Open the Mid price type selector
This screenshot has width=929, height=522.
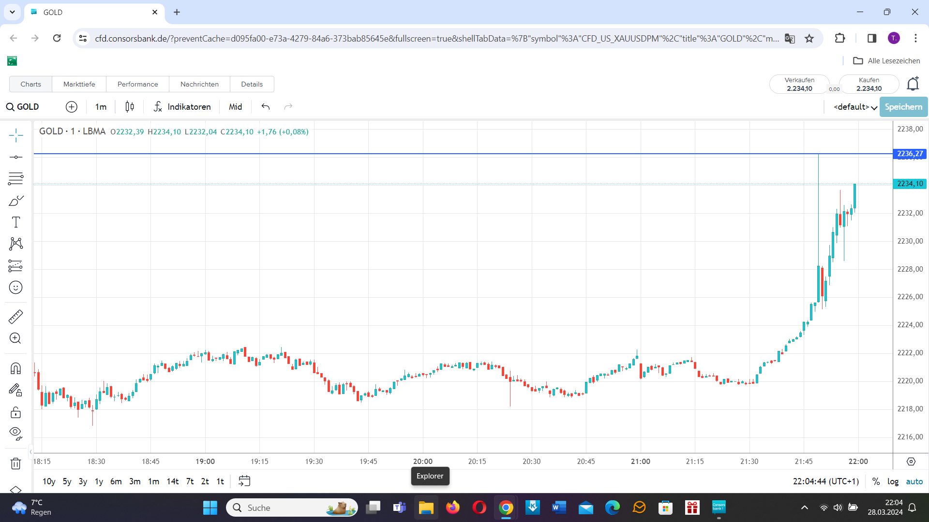pyautogui.click(x=236, y=107)
